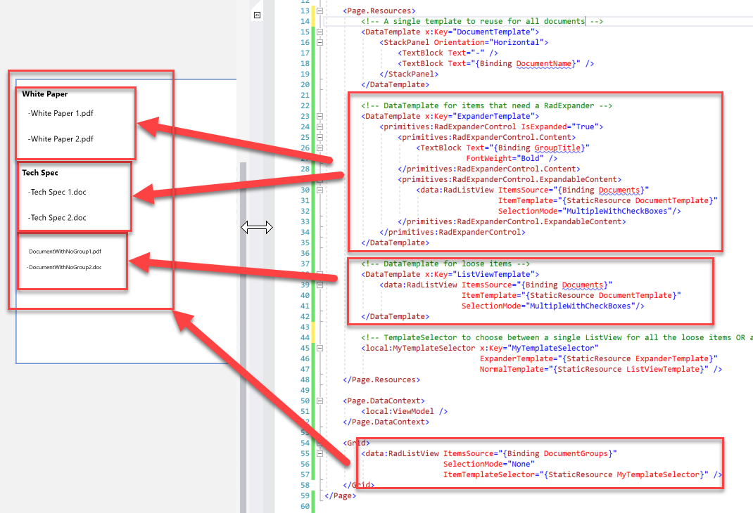Click the 'DataTemplate for loose items' comment
Viewport: 753px width, 513px height.
(445, 264)
